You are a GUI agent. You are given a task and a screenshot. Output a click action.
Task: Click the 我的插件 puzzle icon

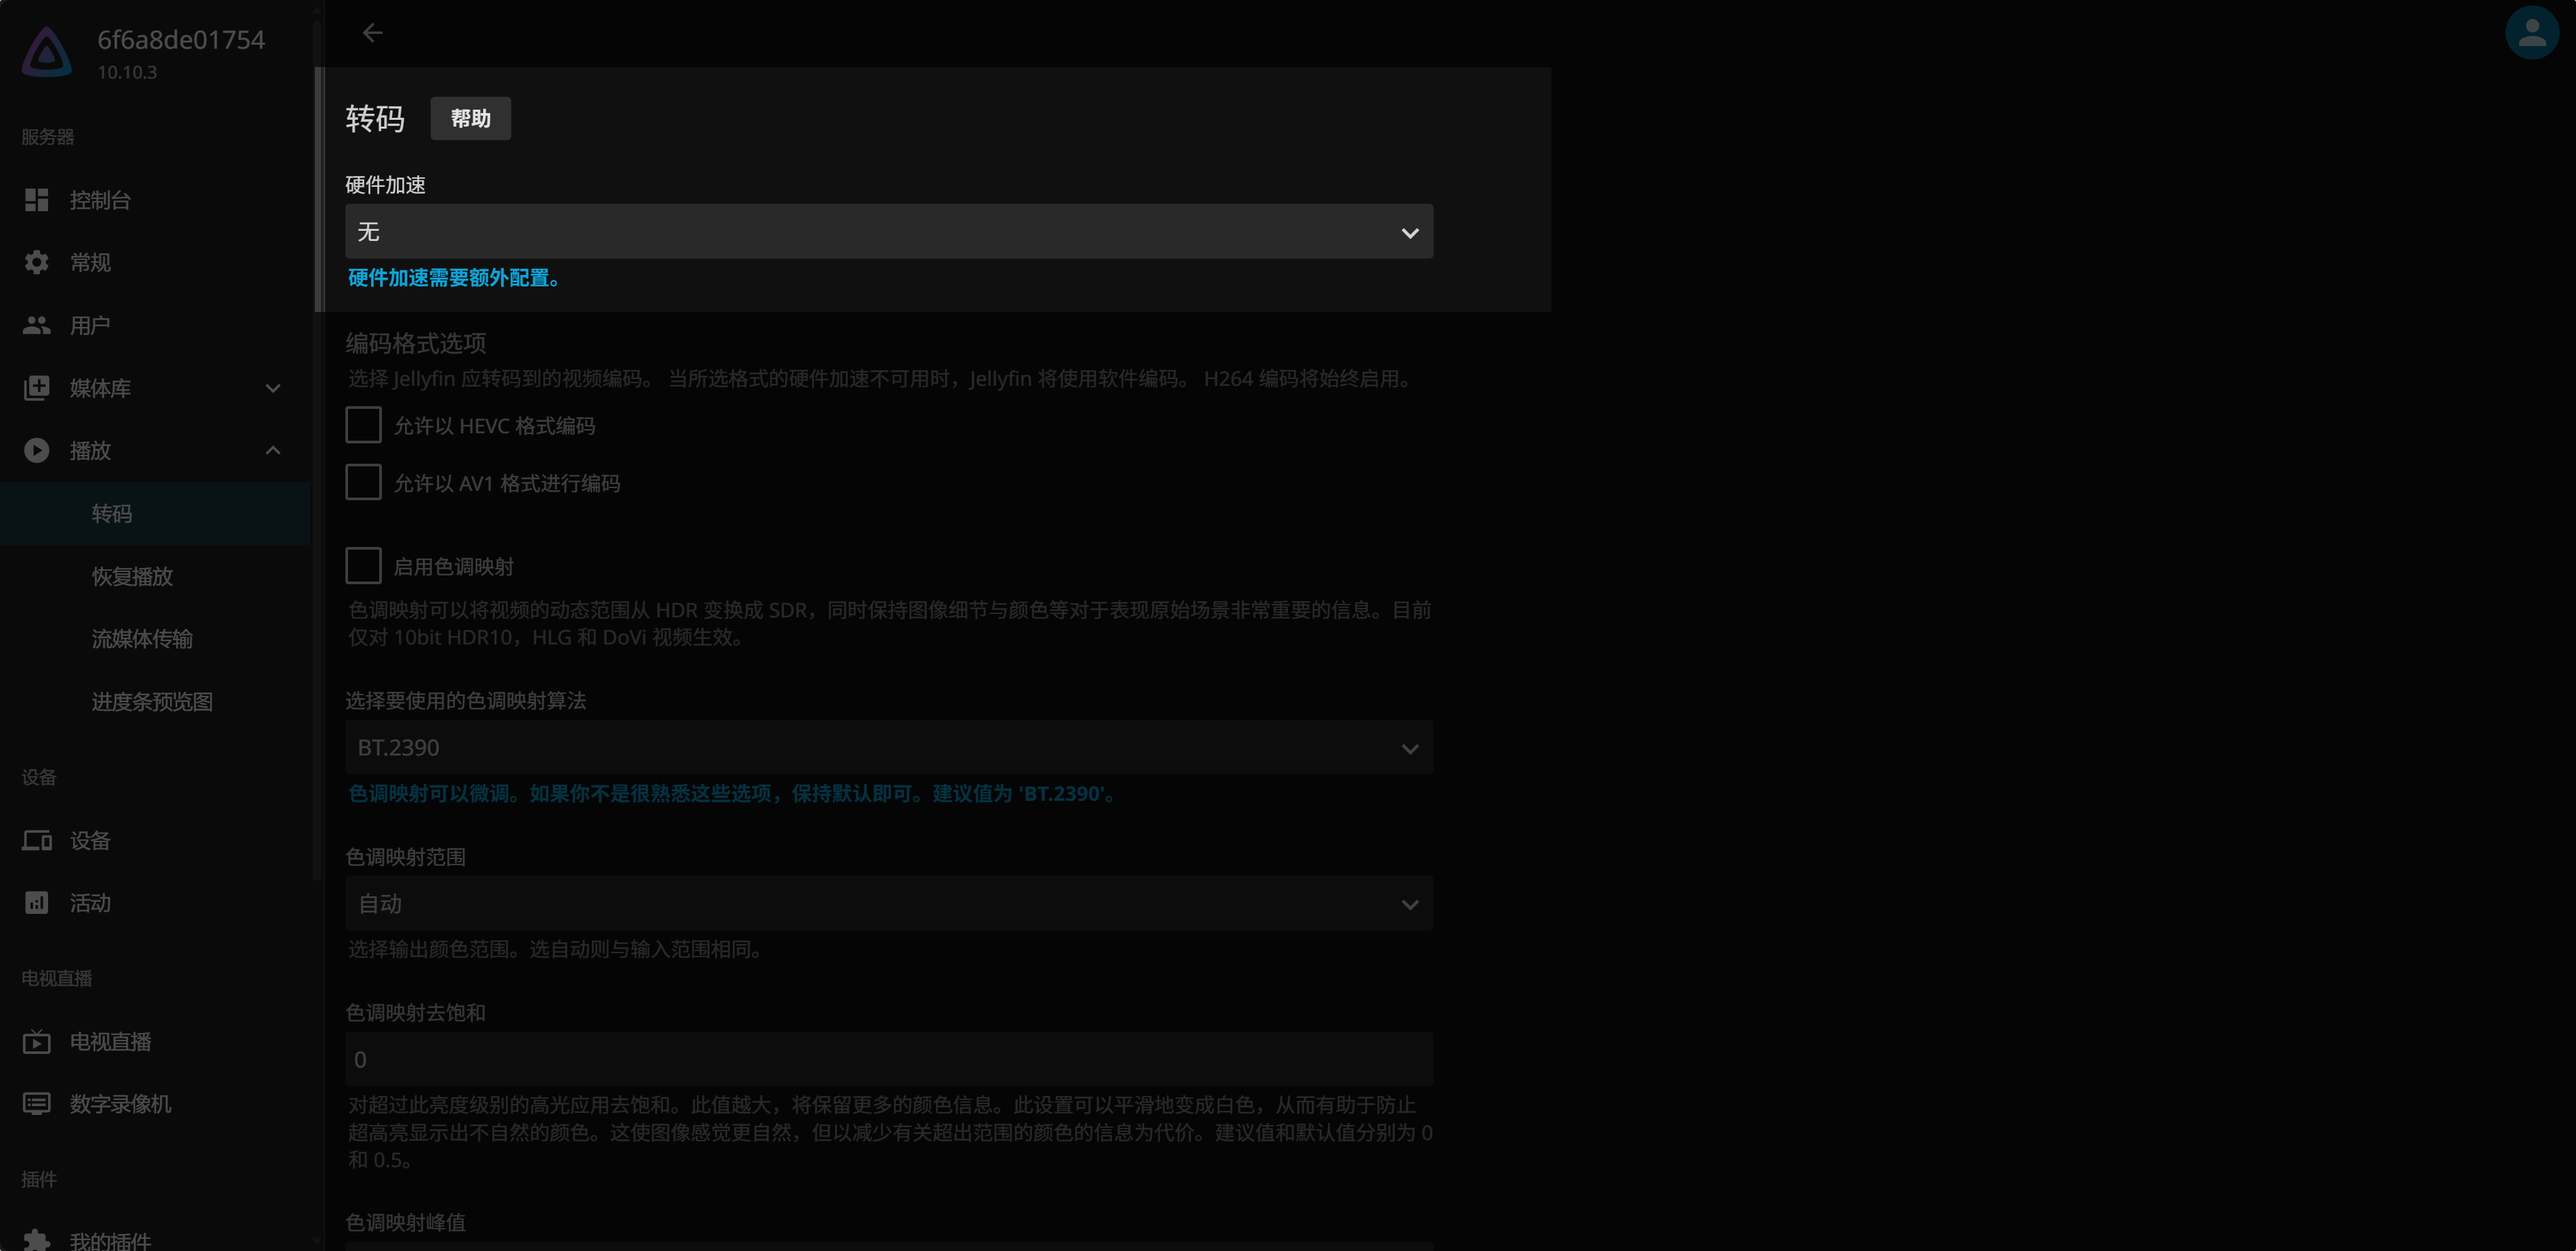37,1240
